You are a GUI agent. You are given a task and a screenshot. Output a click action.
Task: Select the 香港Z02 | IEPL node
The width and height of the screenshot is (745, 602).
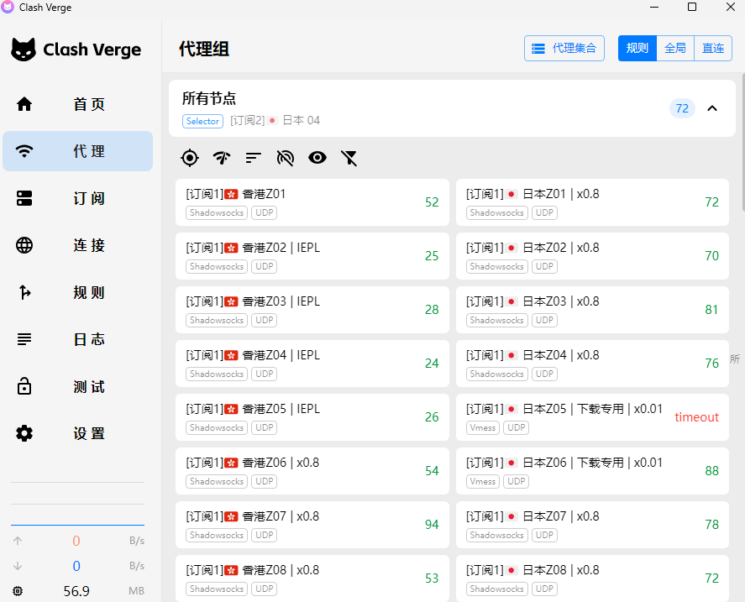point(312,256)
